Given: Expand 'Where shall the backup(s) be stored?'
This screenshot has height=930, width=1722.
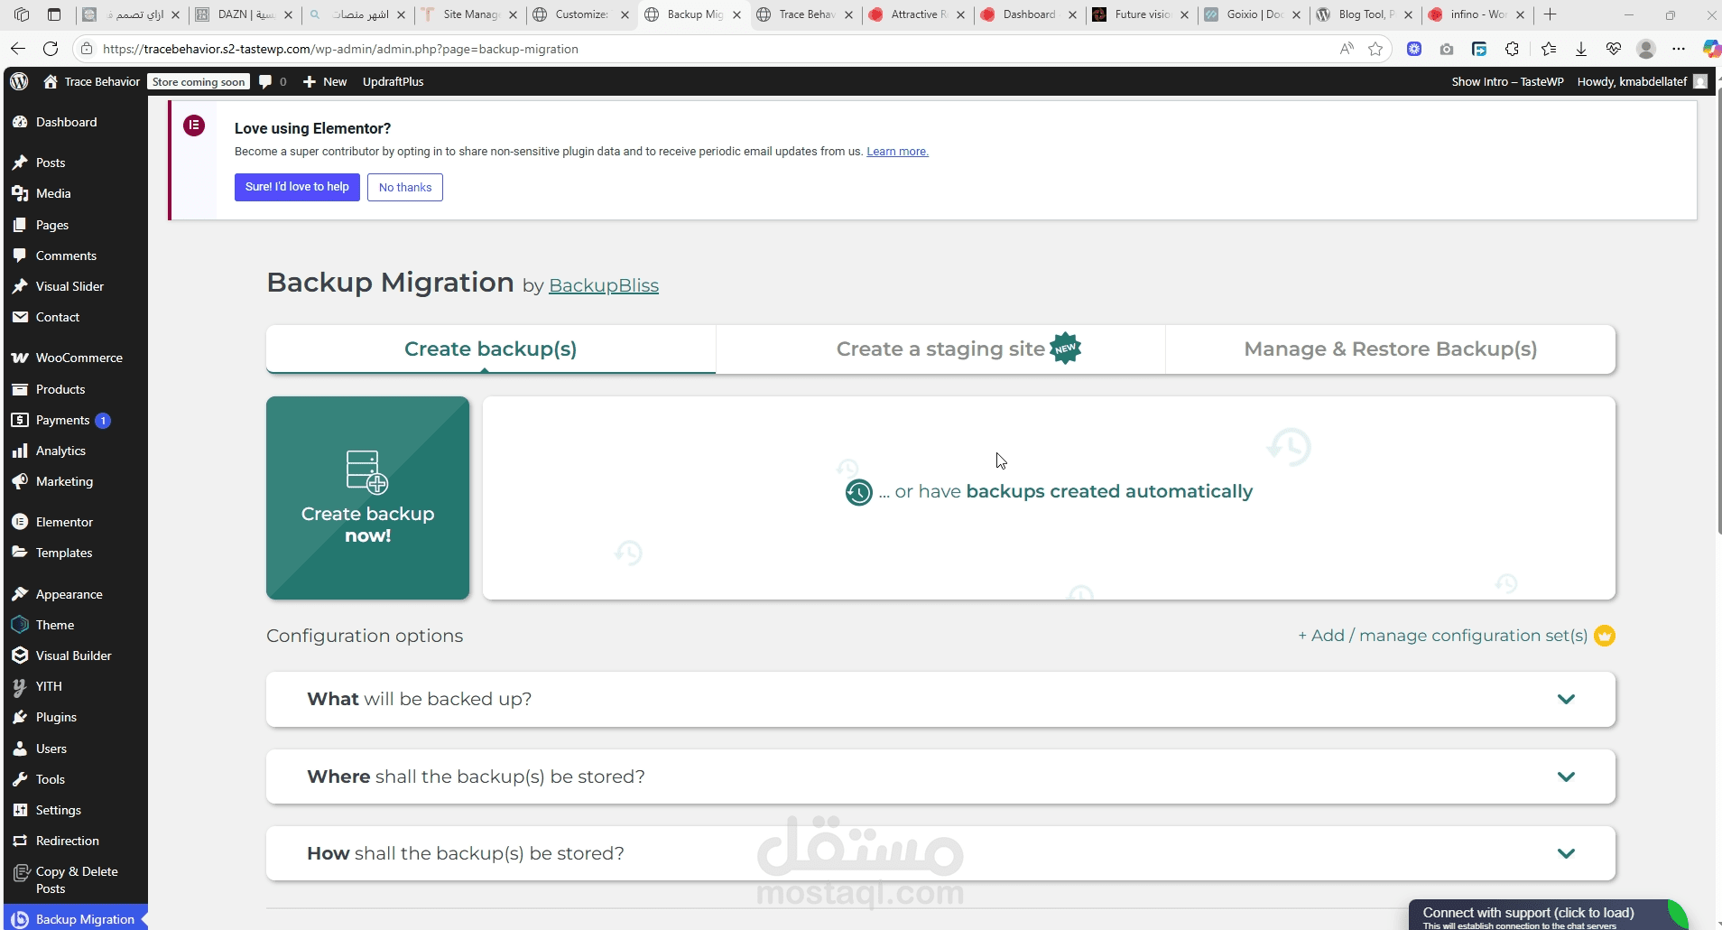Looking at the screenshot, I should point(940,777).
